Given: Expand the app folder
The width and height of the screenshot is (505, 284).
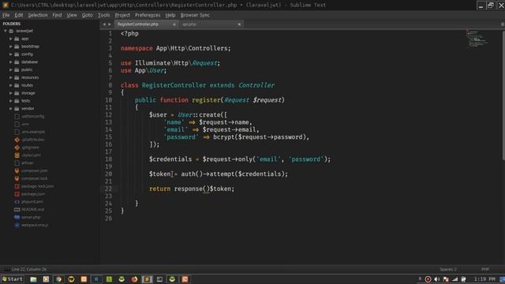Looking at the screenshot, I should [x=10, y=39].
